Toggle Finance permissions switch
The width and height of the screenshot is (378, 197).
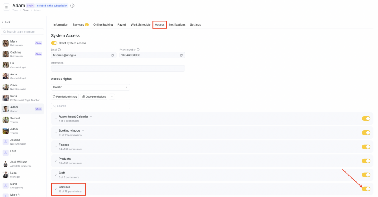(x=366, y=147)
